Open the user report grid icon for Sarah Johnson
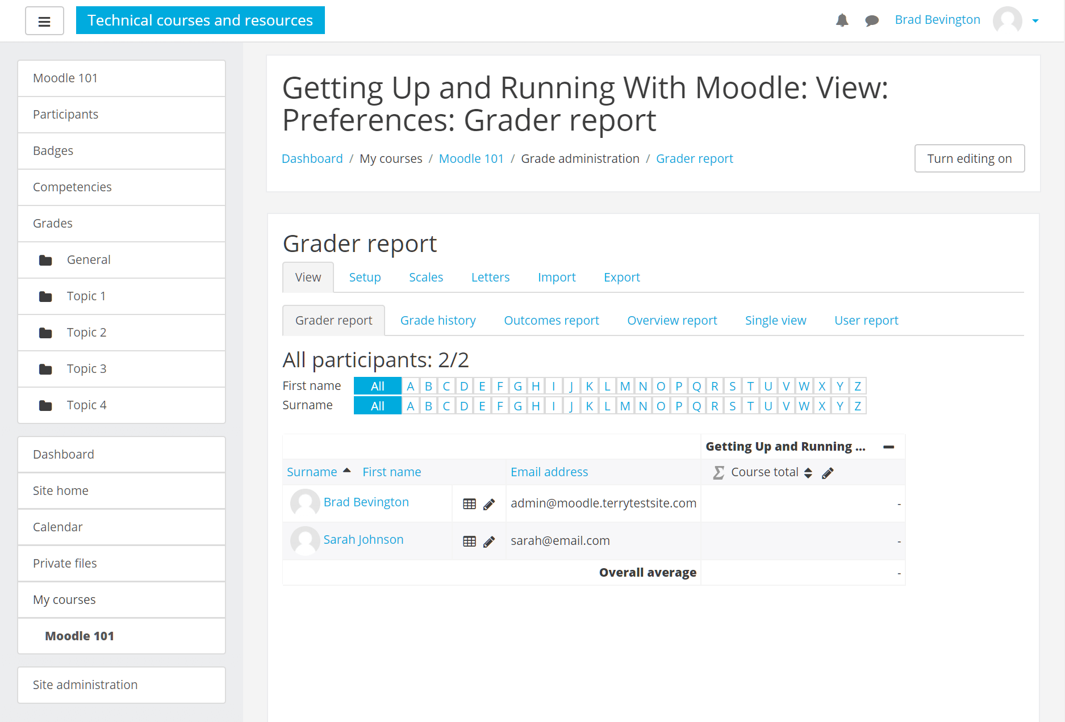 (469, 541)
